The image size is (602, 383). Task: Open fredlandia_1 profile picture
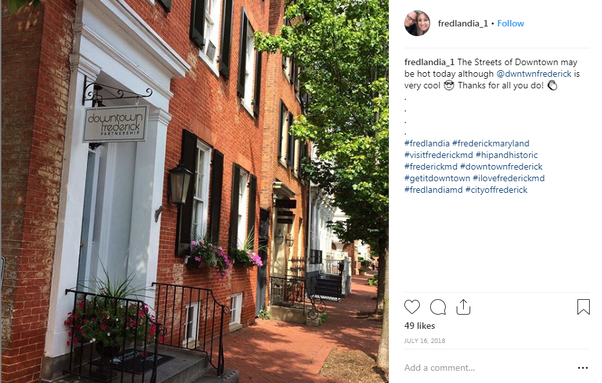(417, 23)
